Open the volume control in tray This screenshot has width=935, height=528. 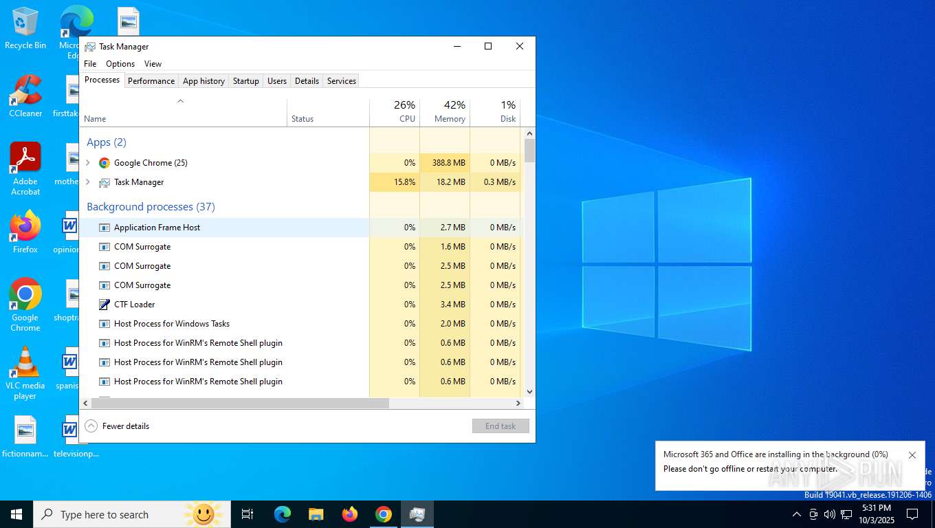pos(830,514)
